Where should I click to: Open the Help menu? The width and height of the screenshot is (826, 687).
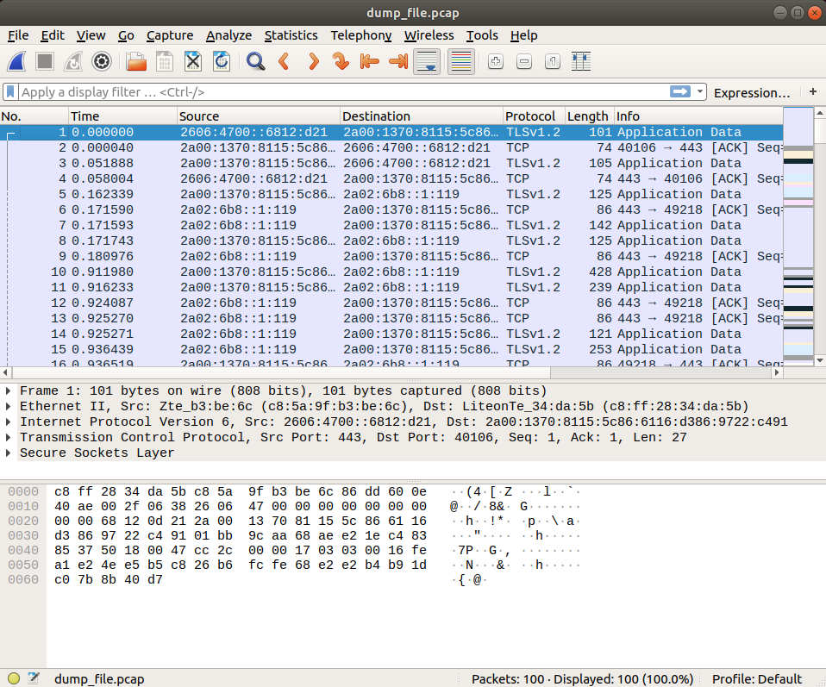(523, 35)
